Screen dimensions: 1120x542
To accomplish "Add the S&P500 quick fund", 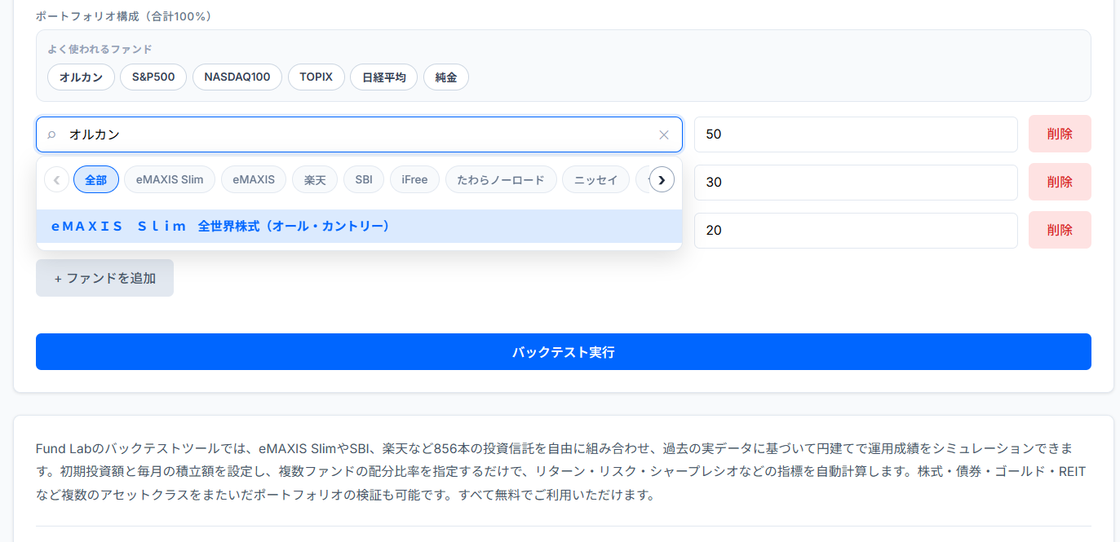I will click(x=153, y=77).
